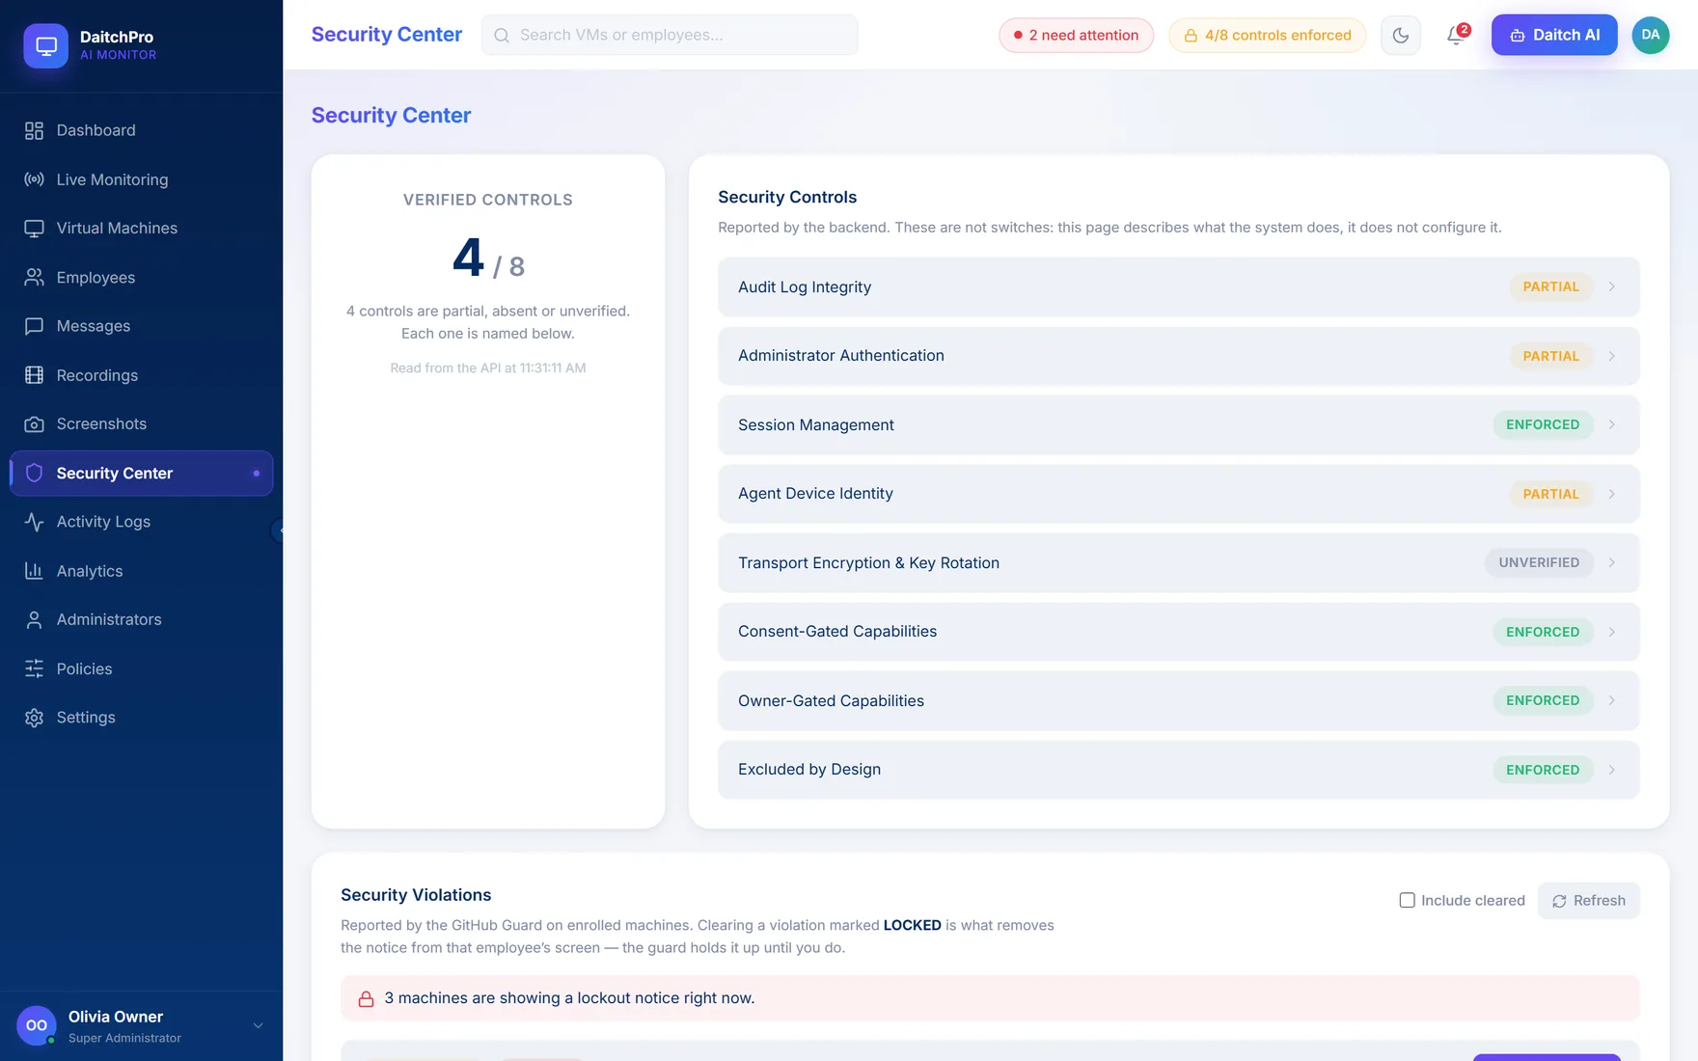
Task: Open the Daitch AI assistant button
Action: coord(1554,35)
